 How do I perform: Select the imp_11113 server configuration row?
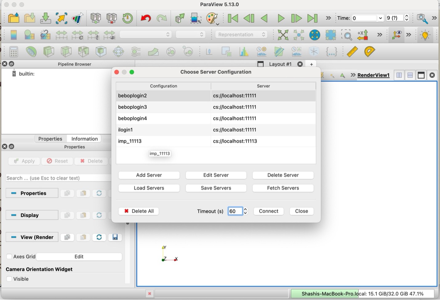[x=163, y=141]
